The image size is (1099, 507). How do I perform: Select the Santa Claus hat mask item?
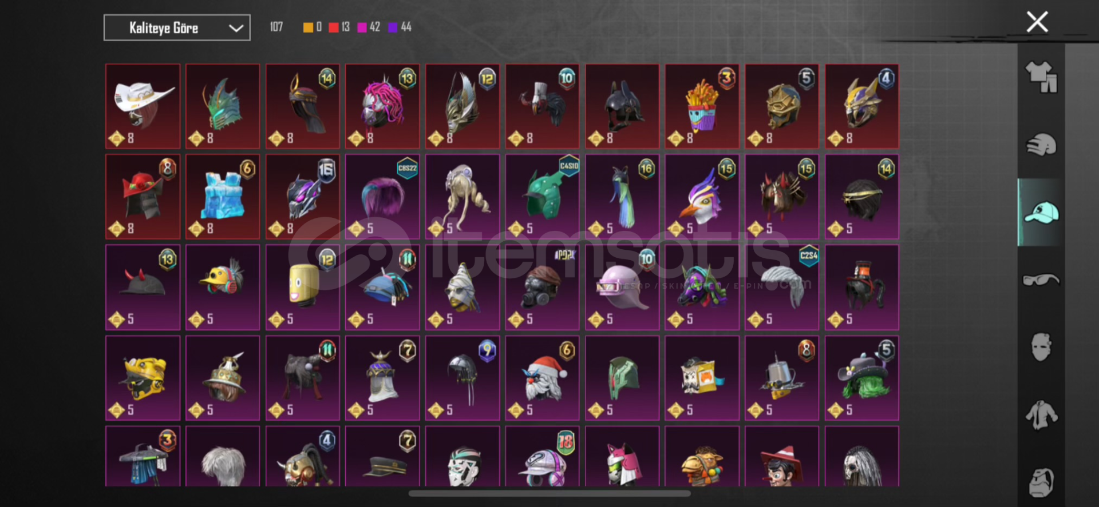tap(542, 378)
